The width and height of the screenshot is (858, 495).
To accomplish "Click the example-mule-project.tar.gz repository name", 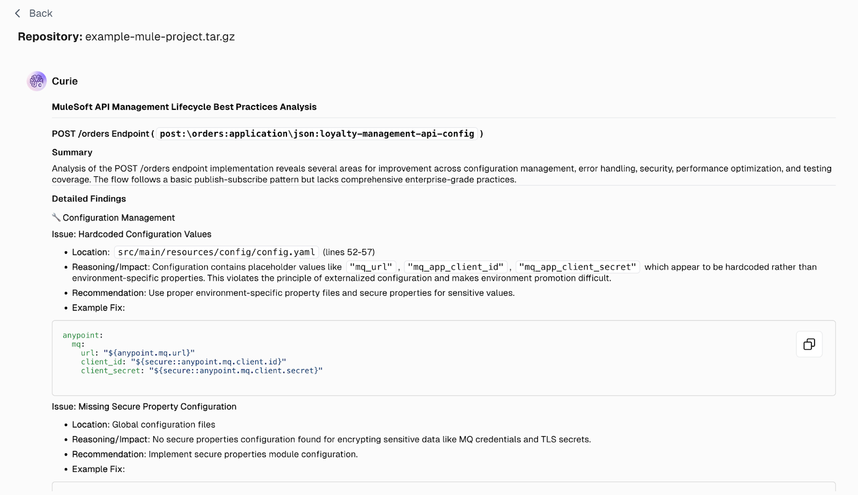I will (x=159, y=36).
